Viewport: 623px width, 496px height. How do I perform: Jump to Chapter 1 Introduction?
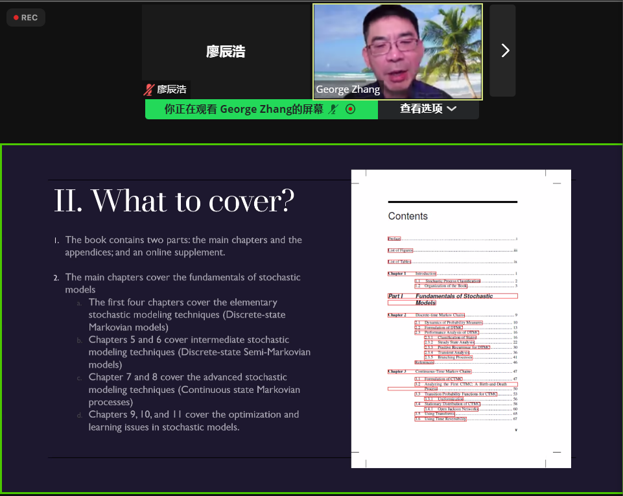pyautogui.click(x=425, y=274)
